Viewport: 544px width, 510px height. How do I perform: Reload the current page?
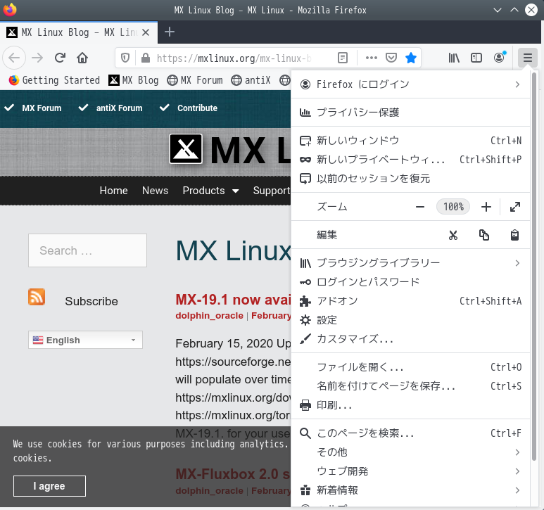[x=60, y=58]
